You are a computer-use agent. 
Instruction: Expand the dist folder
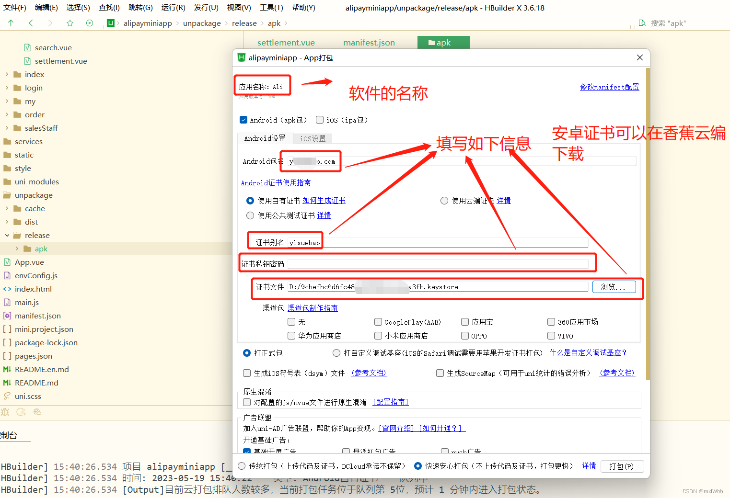coord(7,222)
